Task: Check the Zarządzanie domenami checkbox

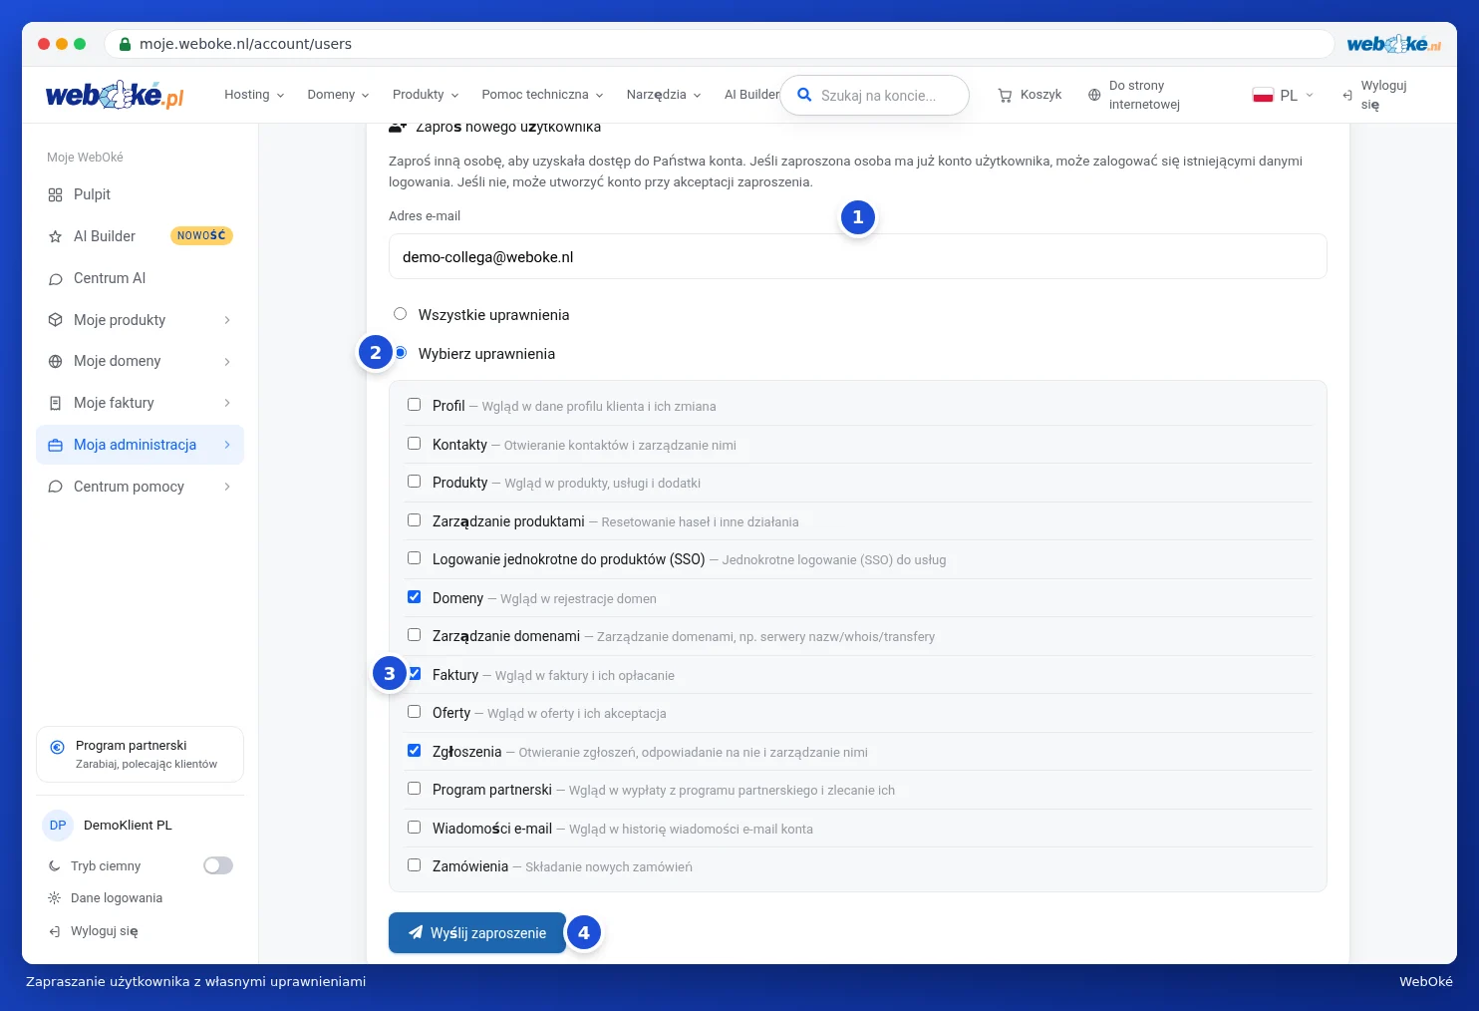Action: click(414, 635)
